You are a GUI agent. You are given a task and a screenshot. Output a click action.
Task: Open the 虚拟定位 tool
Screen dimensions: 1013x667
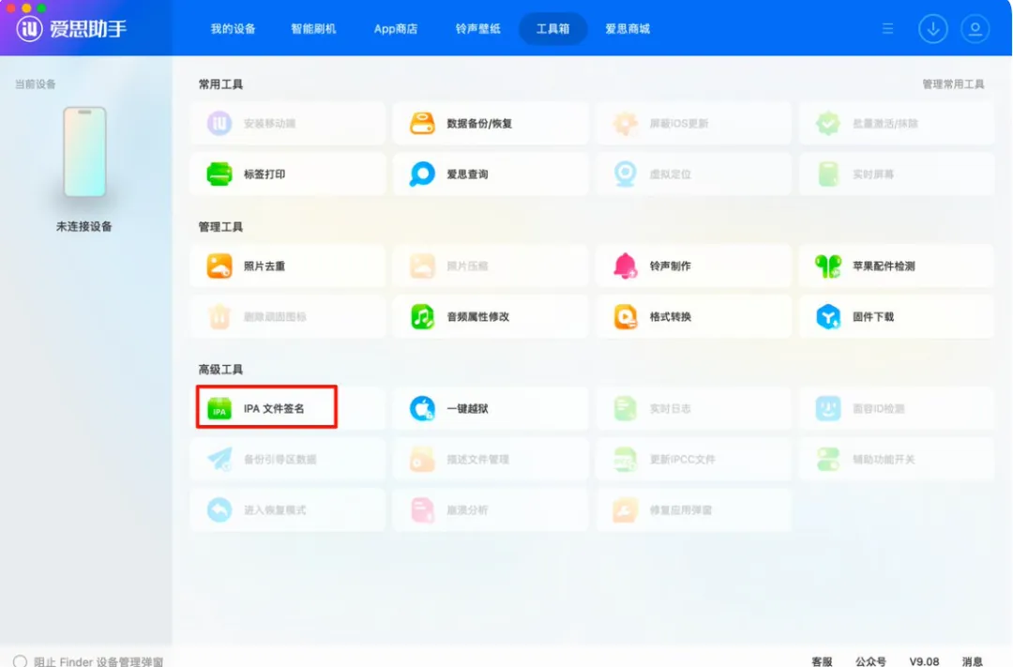point(694,174)
